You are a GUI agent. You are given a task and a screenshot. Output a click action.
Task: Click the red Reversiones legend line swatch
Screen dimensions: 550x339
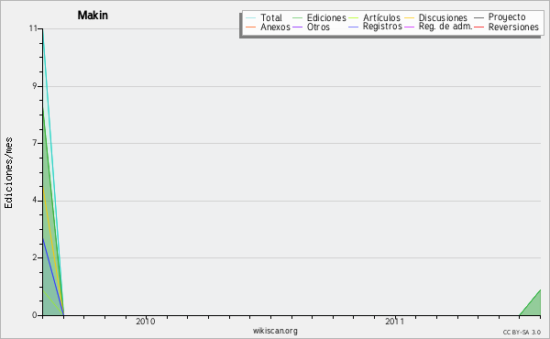click(x=479, y=27)
